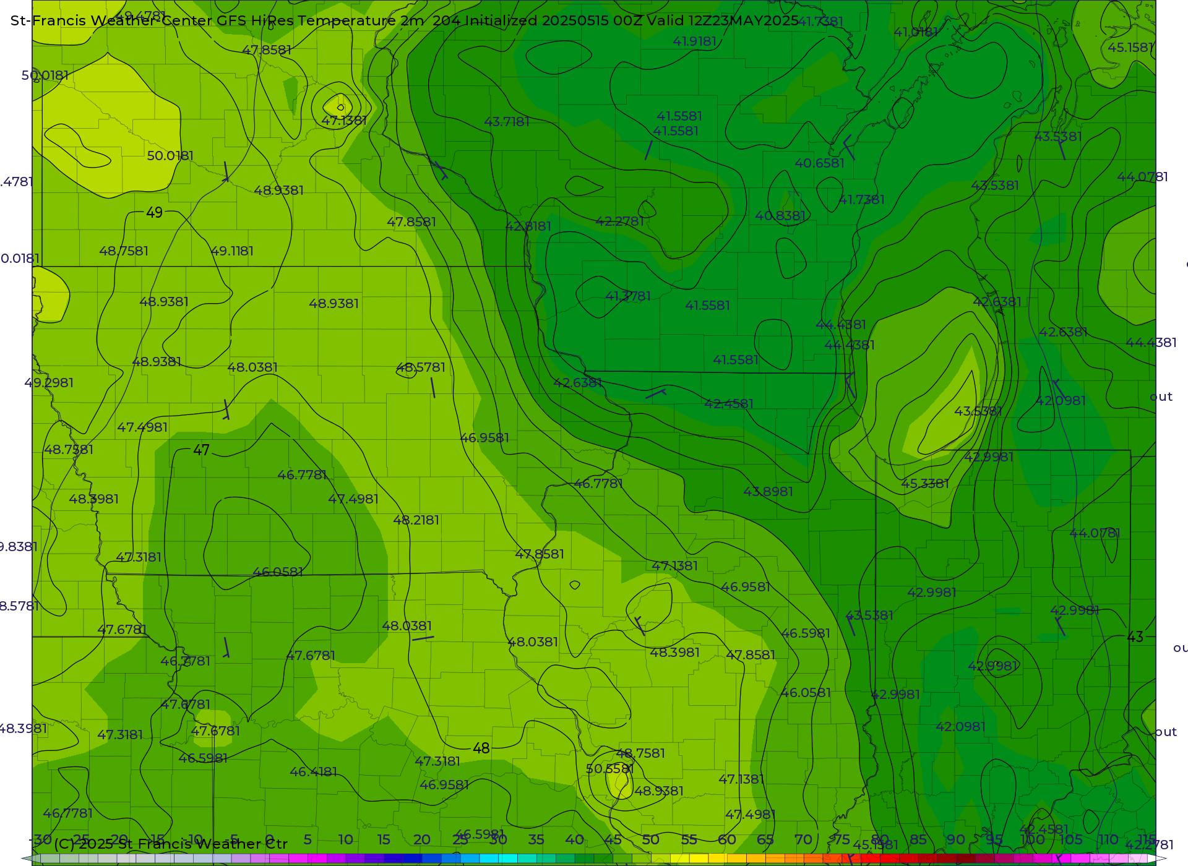The width and height of the screenshot is (1188, 866).
Task: Click the 40 label on the color scale
Action: coord(575,840)
